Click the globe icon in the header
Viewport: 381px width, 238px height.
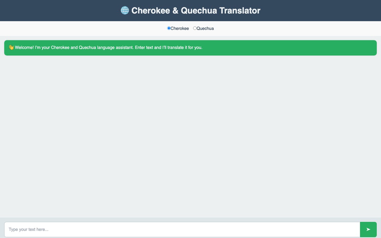tap(125, 10)
